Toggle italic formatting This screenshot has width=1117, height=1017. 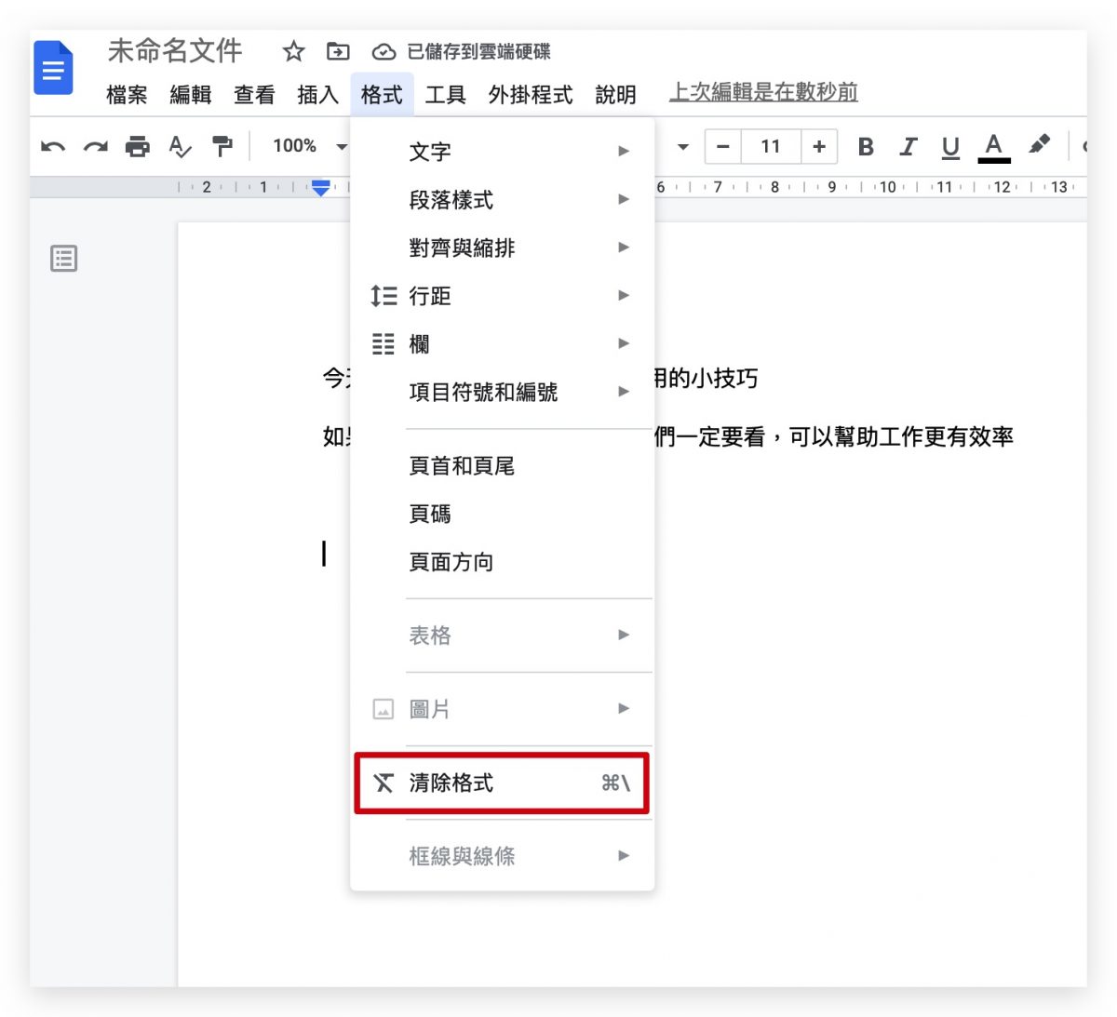click(908, 146)
